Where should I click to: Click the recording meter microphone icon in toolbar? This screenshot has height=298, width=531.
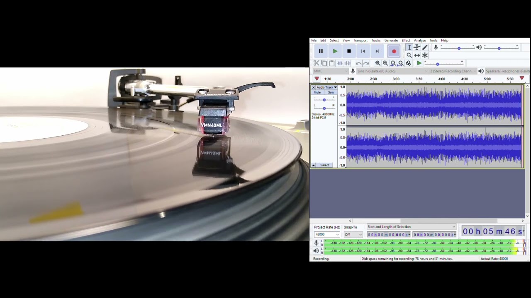[x=436, y=48]
